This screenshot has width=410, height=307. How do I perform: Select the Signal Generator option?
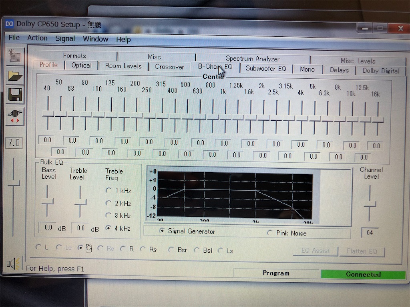pos(162,231)
